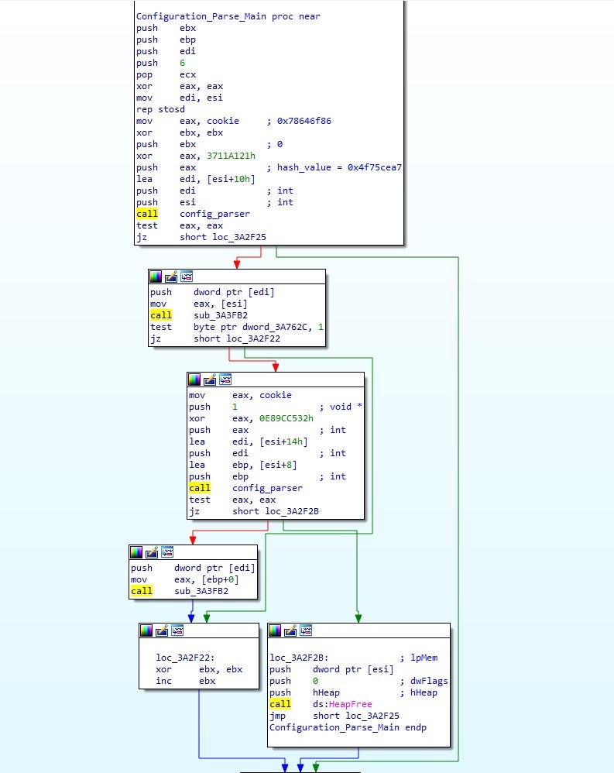
Task: Click color icon on block with 'mov eax, [ebp+0]'
Action: pyautogui.click(x=135, y=552)
